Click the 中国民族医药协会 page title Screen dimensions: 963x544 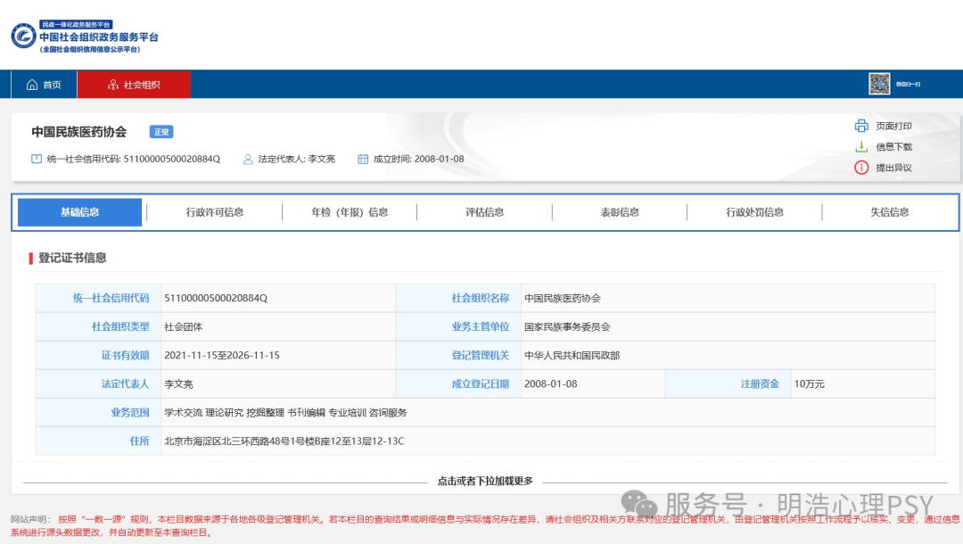coord(79,132)
